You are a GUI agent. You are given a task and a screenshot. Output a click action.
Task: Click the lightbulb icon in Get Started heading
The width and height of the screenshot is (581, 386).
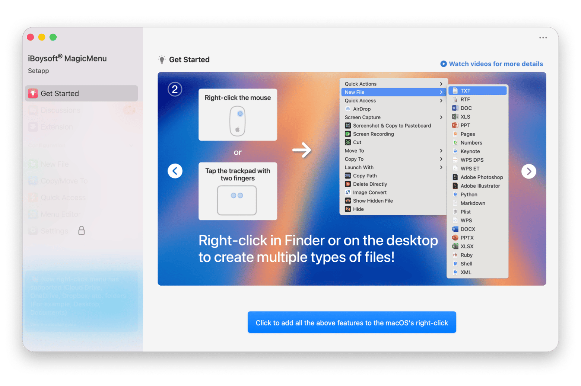click(162, 59)
